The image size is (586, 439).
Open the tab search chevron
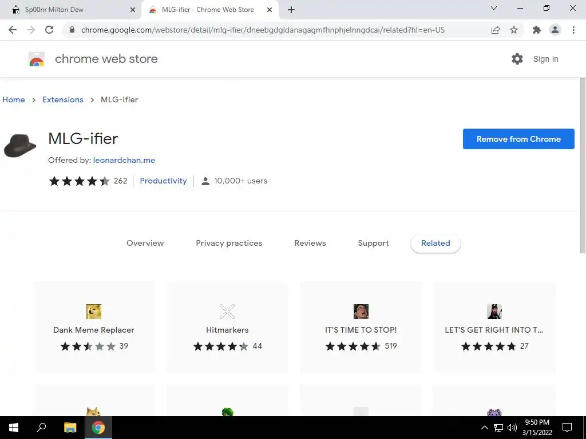(x=494, y=8)
